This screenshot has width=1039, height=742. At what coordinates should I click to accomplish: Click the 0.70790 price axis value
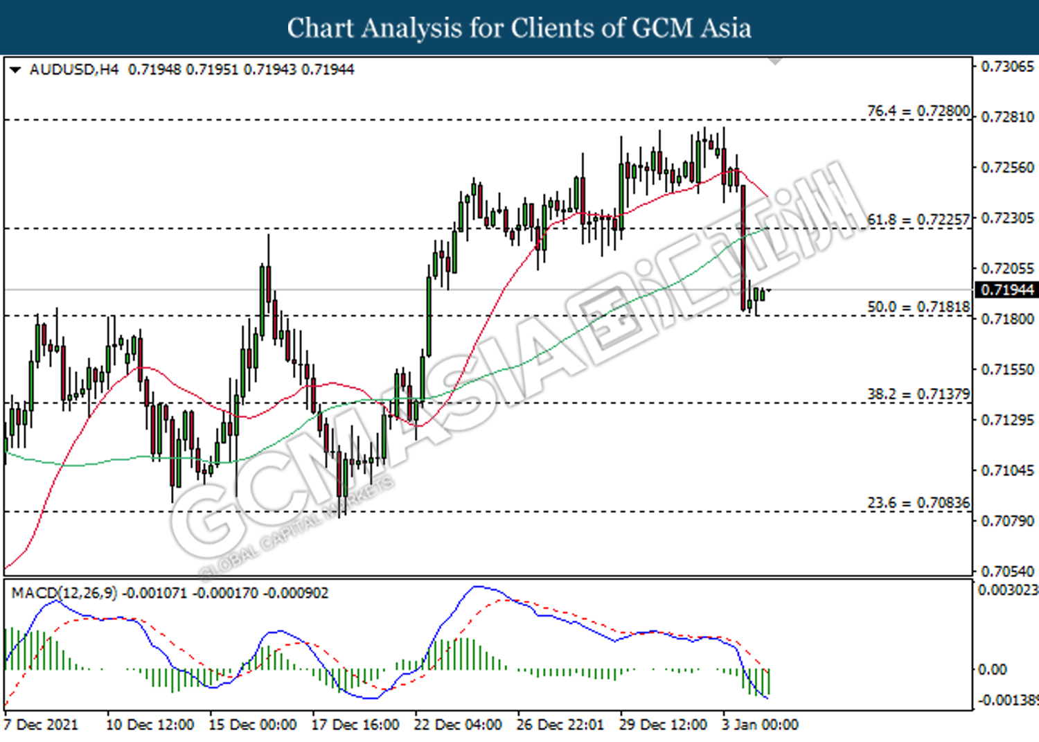(1008, 521)
